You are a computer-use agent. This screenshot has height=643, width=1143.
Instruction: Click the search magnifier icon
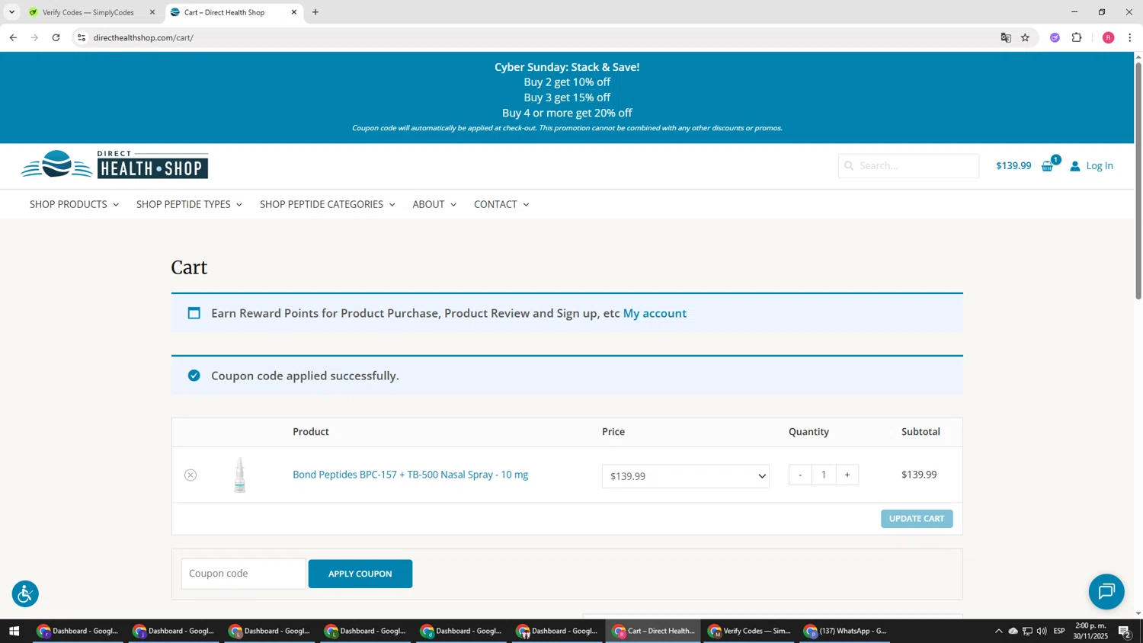[849, 165]
